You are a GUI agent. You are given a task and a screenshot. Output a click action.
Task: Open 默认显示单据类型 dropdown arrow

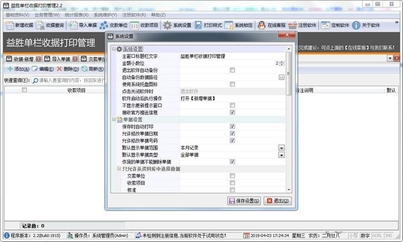click(x=281, y=155)
